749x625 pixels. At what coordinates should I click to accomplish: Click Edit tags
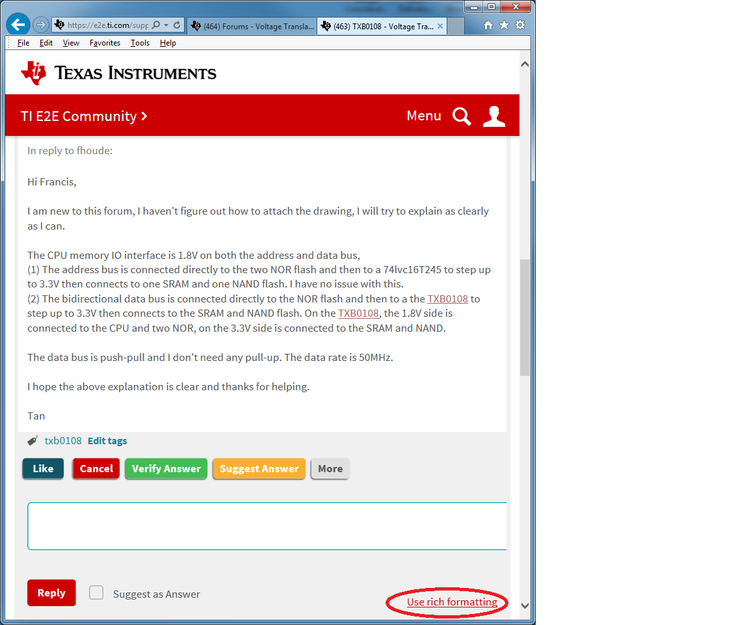(107, 441)
